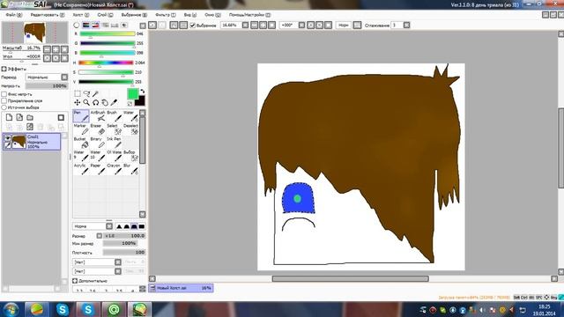Viewport: 564px width, 317px height.
Task: Adjust the red R color slider
Action: click(108, 33)
